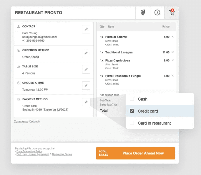Uncheck the Credit card checkbox
Screen dimensions: 201x175
click(132, 111)
